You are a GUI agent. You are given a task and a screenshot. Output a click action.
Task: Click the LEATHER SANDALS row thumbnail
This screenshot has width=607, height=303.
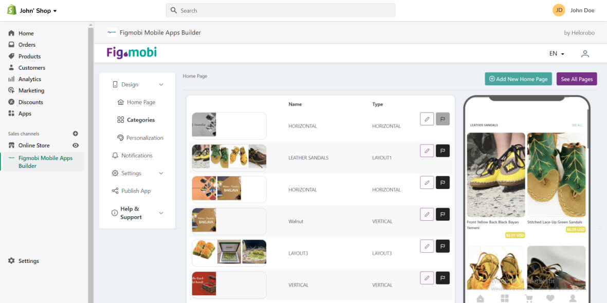click(229, 157)
